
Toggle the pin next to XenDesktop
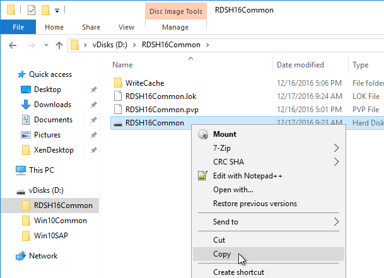[x=93, y=150]
